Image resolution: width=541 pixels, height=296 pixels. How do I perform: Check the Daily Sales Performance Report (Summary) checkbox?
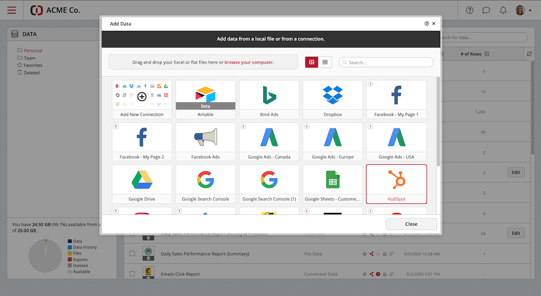click(x=132, y=254)
